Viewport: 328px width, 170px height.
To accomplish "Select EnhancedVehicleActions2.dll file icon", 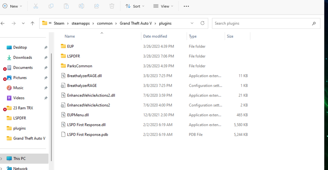I will 63,95.
